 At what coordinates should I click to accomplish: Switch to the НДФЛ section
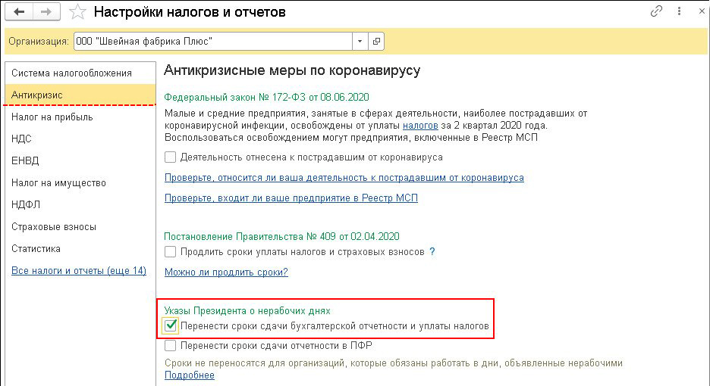27,205
